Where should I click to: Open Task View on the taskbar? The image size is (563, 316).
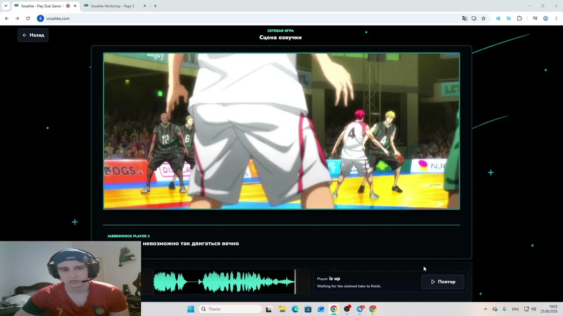pos(269,309)
